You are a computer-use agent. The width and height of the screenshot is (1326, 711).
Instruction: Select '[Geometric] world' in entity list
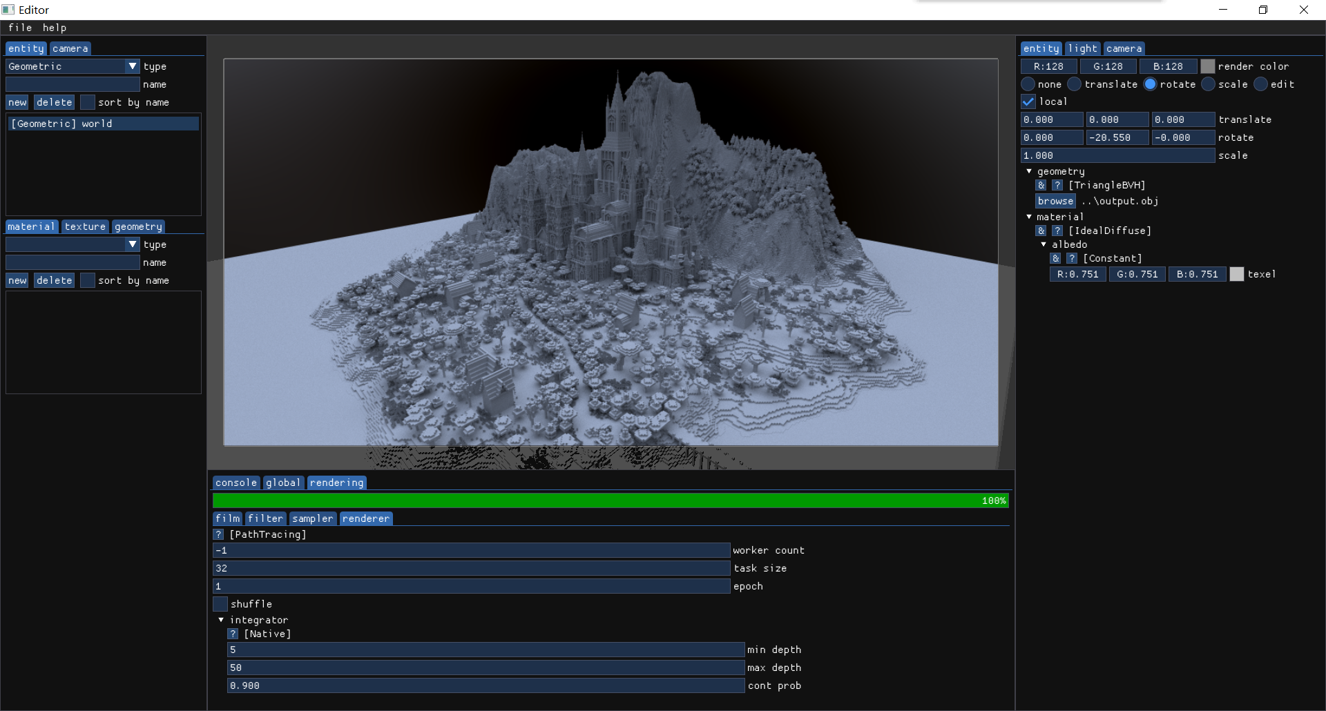click(x=104, y=124)
